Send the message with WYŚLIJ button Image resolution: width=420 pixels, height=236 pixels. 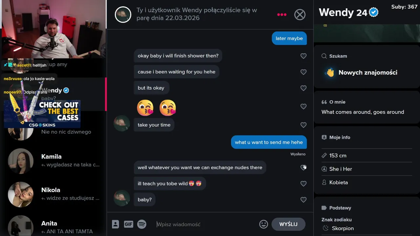(x=288, y=224)
